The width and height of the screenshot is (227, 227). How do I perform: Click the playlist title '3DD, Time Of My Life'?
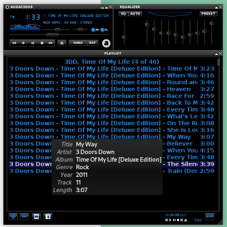click(112, 62)
